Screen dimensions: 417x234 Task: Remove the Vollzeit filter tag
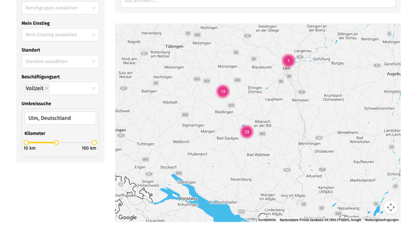[x=46, y=88]
